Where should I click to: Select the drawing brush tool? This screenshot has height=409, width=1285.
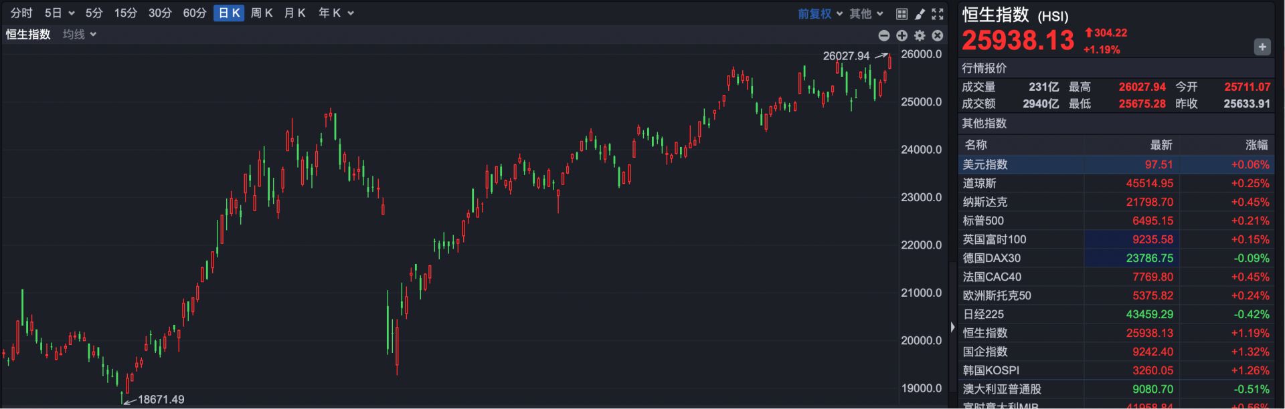[x=920, y=13]
